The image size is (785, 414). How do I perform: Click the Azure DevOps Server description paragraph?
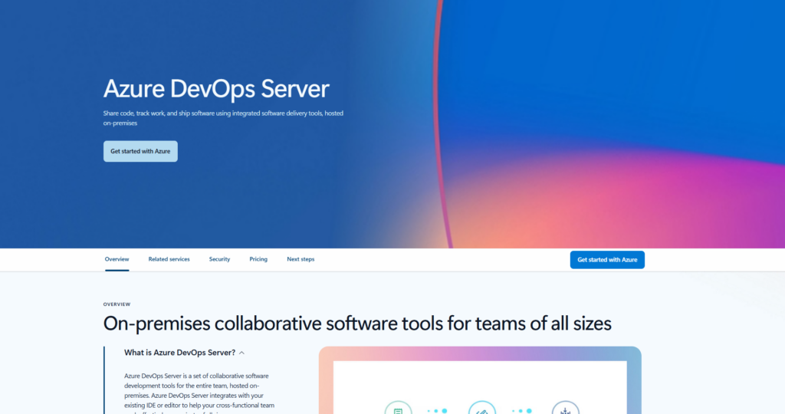pyautogui.click(x=199, y=389)
